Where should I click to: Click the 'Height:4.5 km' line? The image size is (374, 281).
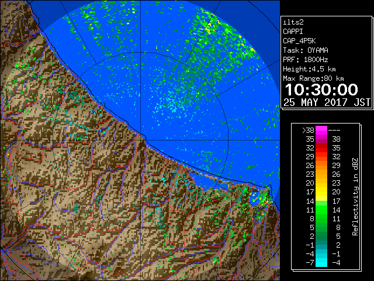point(309,69)
